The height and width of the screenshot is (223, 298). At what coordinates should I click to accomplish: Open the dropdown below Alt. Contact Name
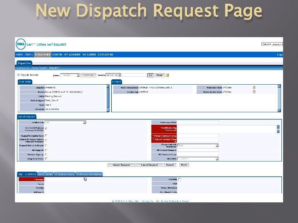198,159
